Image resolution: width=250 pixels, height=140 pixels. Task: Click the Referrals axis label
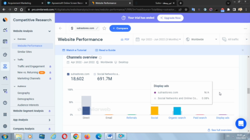[x=132, y=118]
